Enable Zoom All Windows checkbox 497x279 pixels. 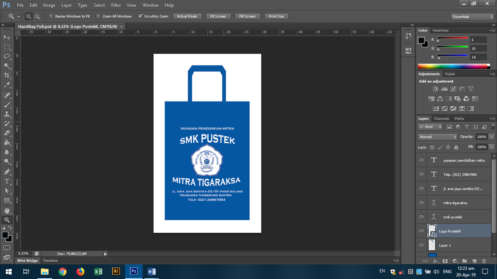click(x=98, y=16)
